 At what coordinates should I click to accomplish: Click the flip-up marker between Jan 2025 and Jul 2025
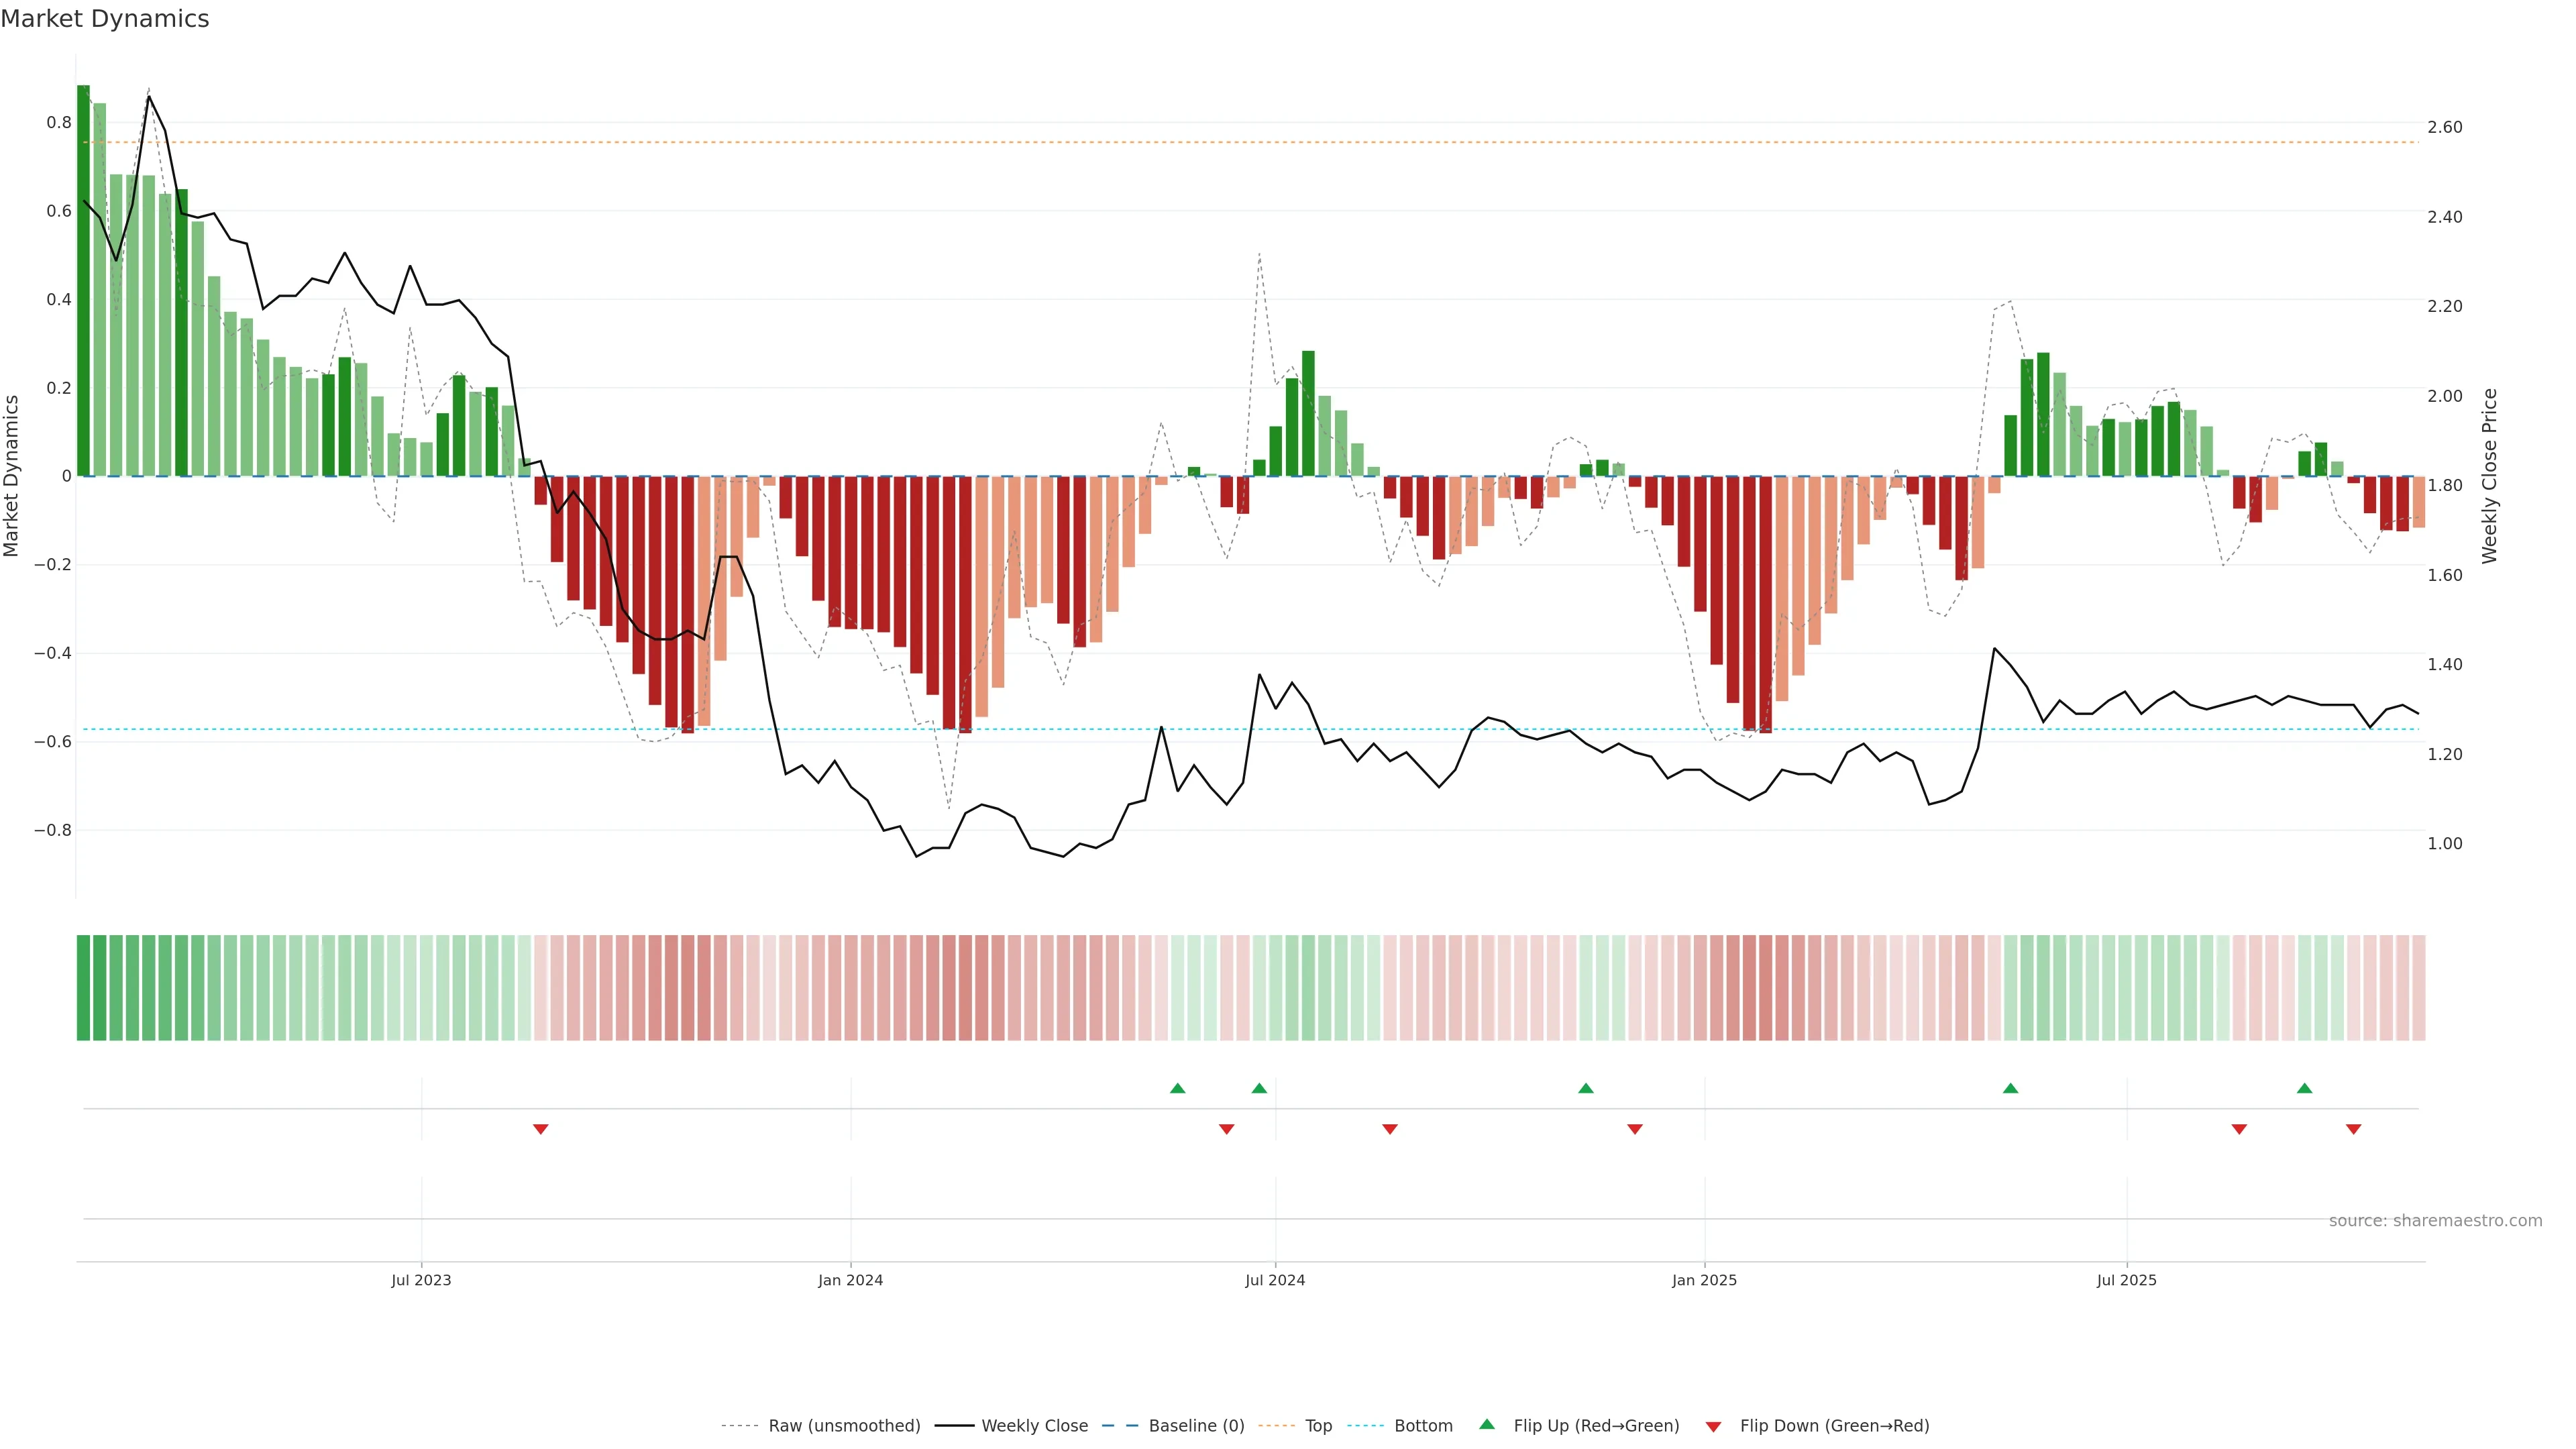point(2010,1088)
